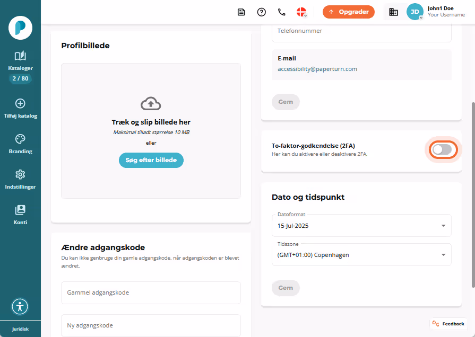Viewport: 475px width, 337px height.
Task: Click the 2 / 80 catalog counter badge
Action: pyautogui.click(x=20, y=78)
